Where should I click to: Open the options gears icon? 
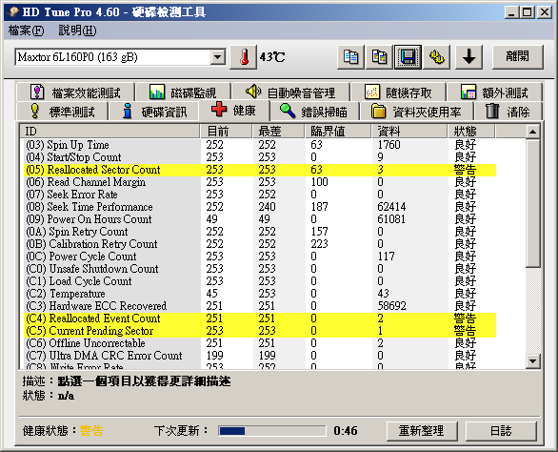pyautogui.click(x=437, y=57)
